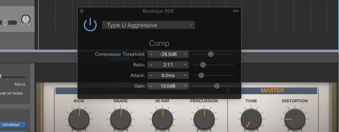This screenshot has height=132, width=339.
Task: Lower the Gain value with its down chevron
Action: (151, 86)
